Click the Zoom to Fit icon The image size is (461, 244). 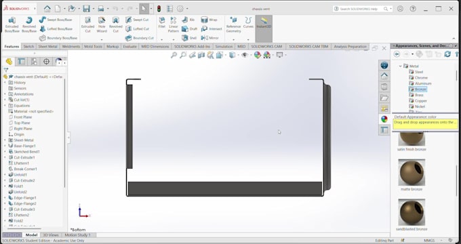[x=174, y=55]
